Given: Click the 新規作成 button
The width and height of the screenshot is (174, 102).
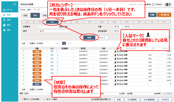Looking at the screenshot, I should [164, 15].
